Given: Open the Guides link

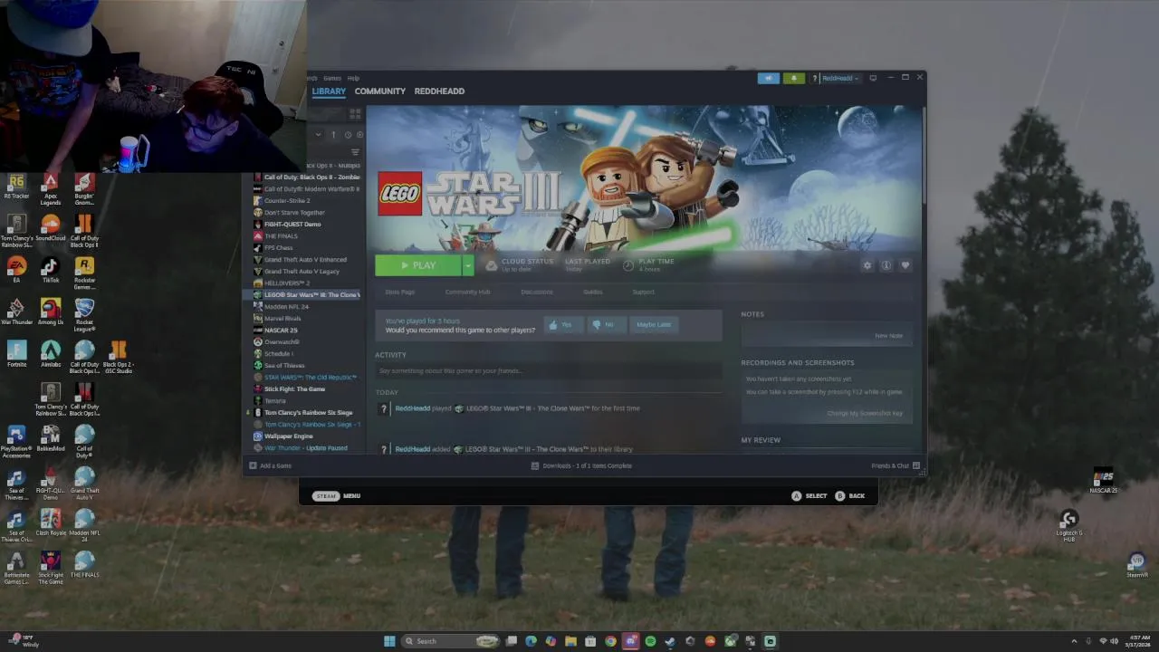Looking at the screenshot, I should tap(592, 292).
